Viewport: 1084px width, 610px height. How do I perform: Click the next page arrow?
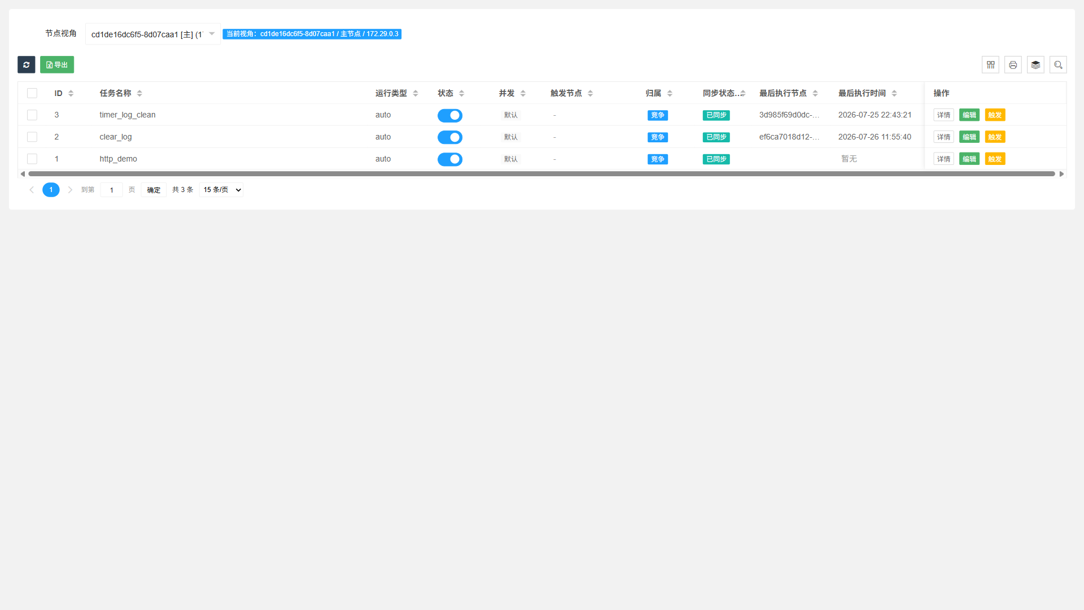pos(70,190)
